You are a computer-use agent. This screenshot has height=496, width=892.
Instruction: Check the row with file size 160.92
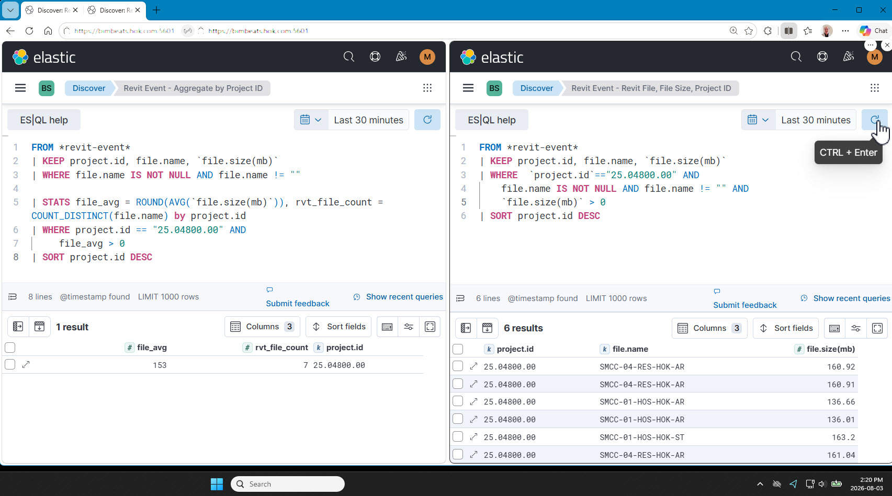[x=458, y=366]
